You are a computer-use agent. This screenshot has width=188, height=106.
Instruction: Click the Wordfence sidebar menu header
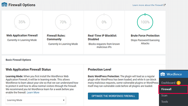pyautogui.click(x=174, y=74)
